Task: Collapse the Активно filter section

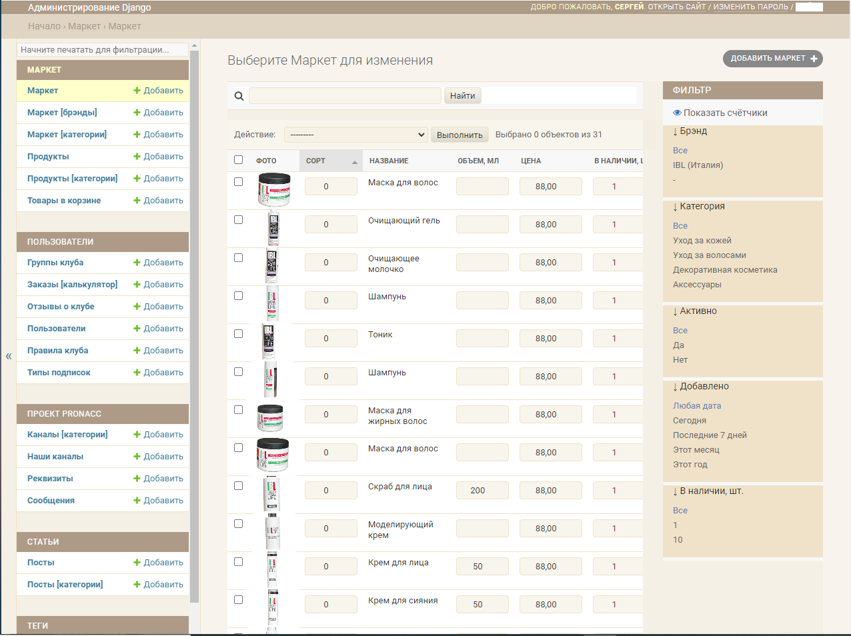Action: click(694, 311)
